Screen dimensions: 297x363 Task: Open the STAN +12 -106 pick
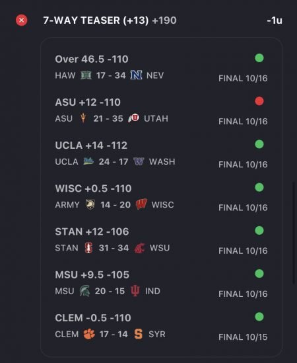92,231
